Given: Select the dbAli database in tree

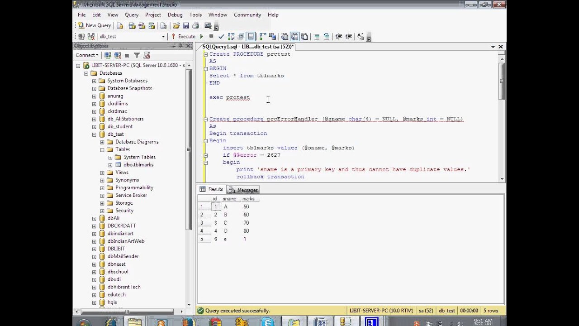Looking at the screenshot, I should [x=113, y=218].
